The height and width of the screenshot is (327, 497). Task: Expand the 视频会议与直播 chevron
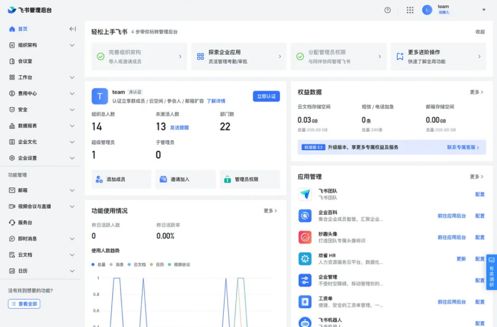[x=72, y=206]
